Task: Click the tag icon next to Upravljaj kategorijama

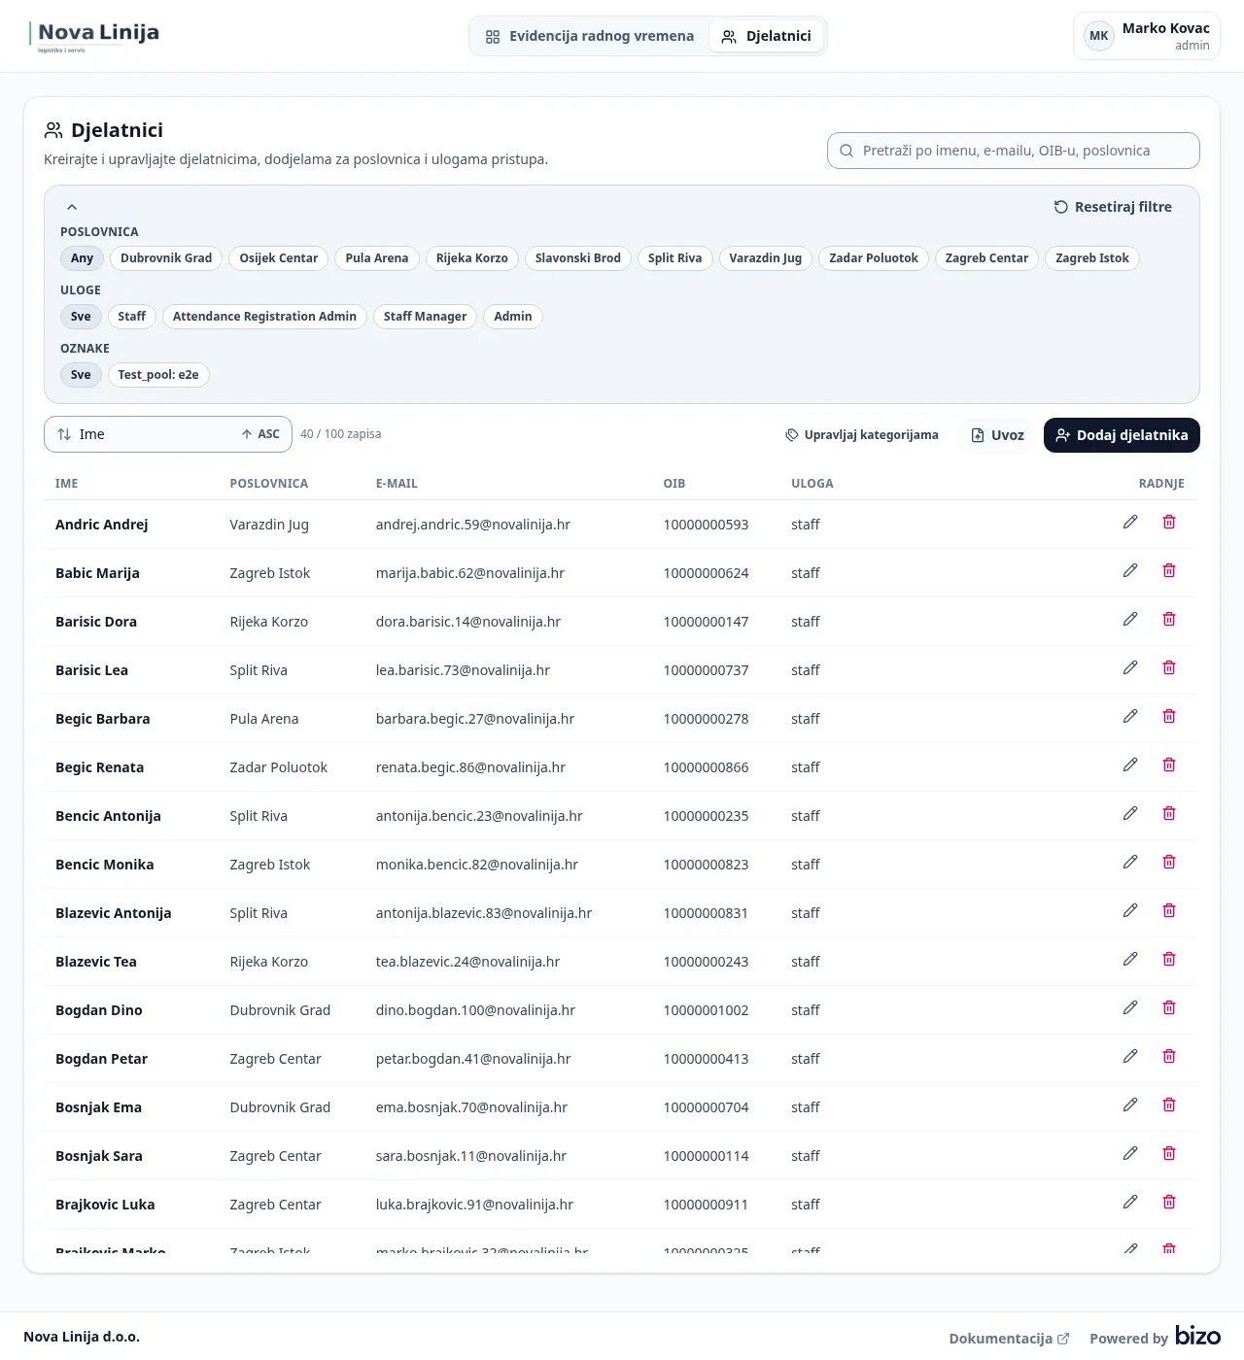Action: (791, 434)
